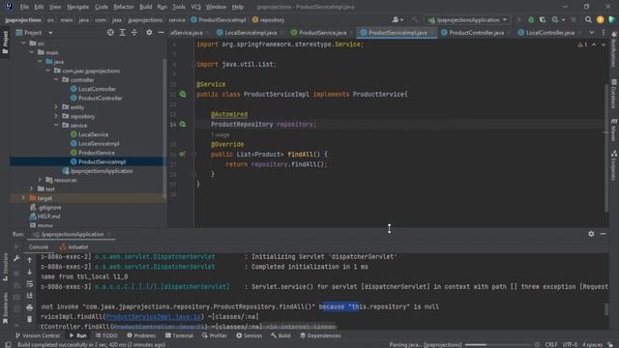Collapse the main folder

(32, 52)
